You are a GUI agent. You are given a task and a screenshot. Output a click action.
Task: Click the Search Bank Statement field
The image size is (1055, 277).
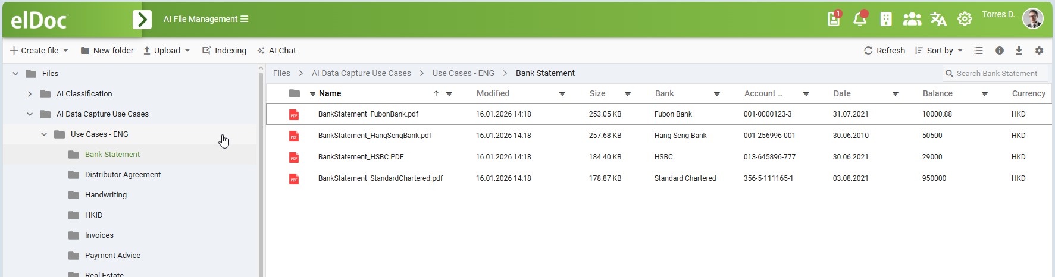point(995,74)
